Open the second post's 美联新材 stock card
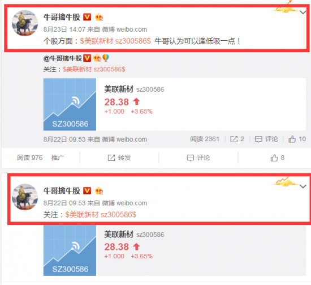Image resolution: width=311 pixels, height=285 pixels. click(175, 250)
